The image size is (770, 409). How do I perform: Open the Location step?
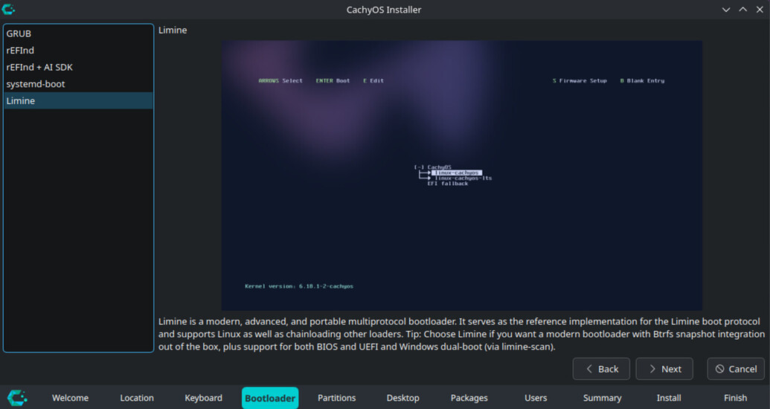137,398
